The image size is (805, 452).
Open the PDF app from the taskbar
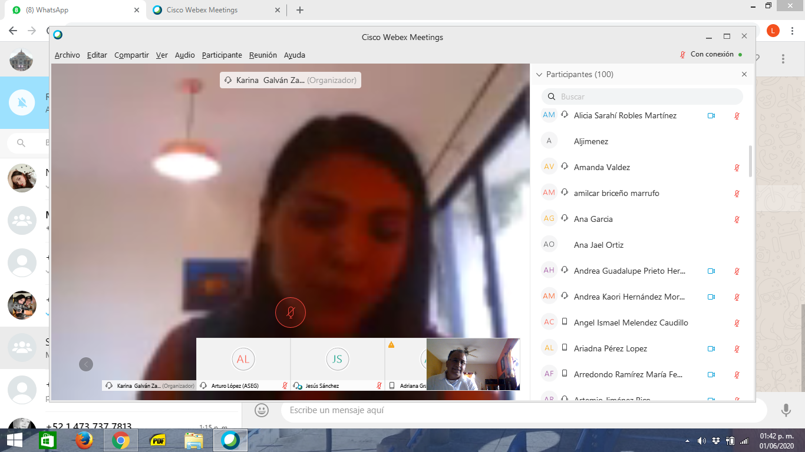pyautogui.click(x=157, y=440)
